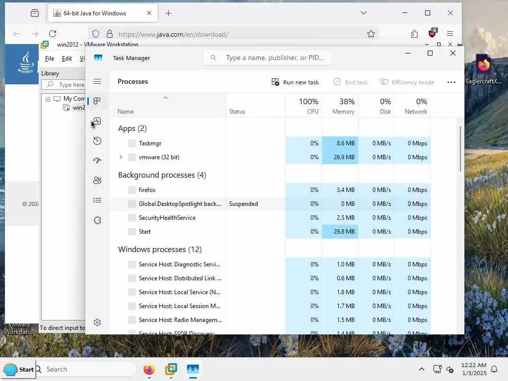Go back in Firefox browser
The width and height of the screenshot is (508, 381).
click(17, 34)
